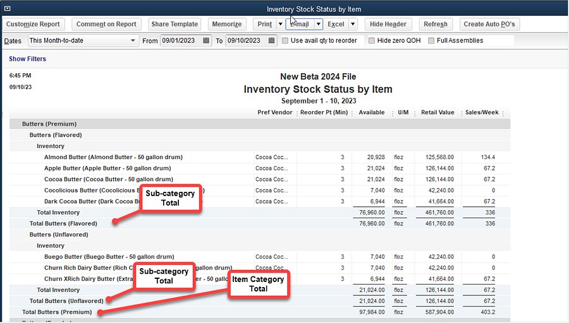This screenshot has width=569, height=323.
Task: Refresh the report
Action: 436,24
